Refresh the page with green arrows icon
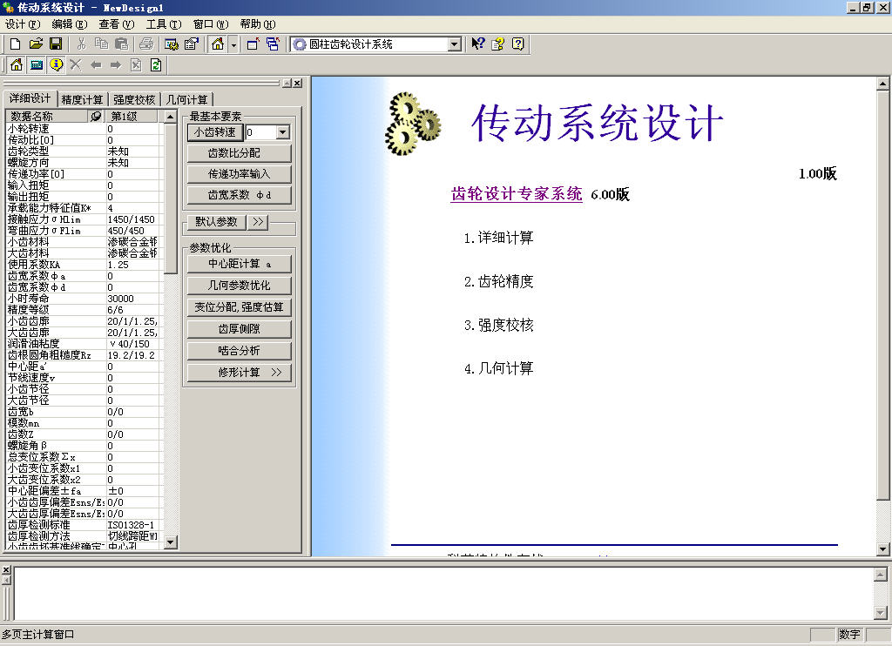 pyautogui.click(x=156, y=65)
